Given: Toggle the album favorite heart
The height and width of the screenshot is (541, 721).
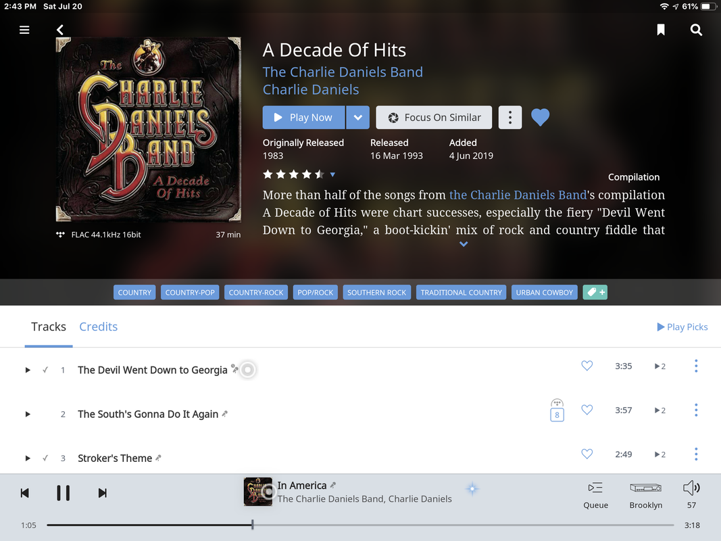Looking at the screenshot, I should point(541,117).
